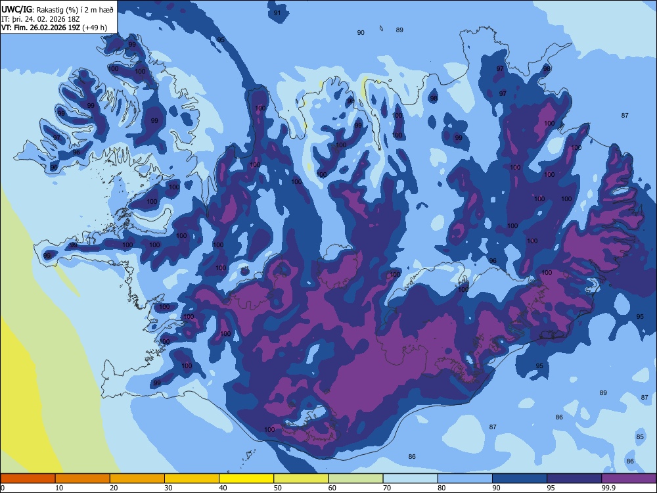Select the '85' humidity value on the map

[640, 437]
